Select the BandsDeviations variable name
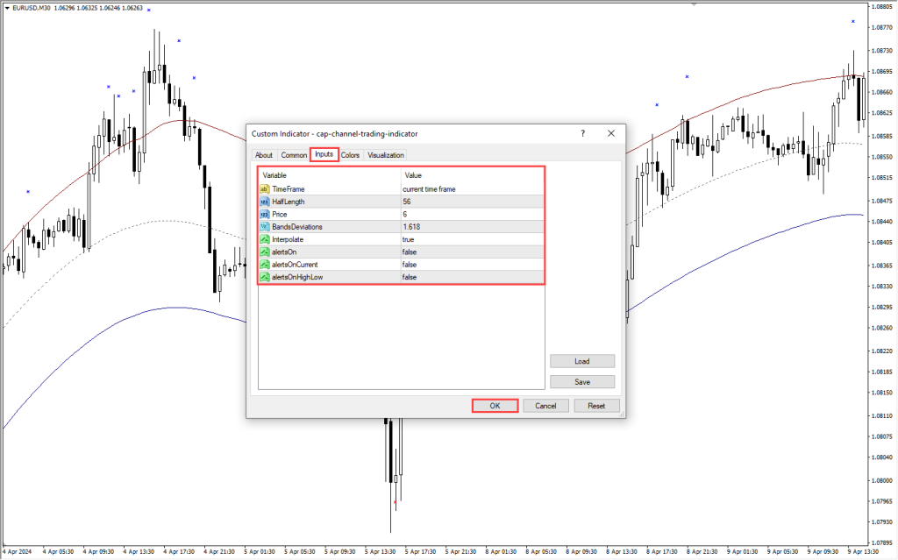898x560 pixels. coord(297,227)
